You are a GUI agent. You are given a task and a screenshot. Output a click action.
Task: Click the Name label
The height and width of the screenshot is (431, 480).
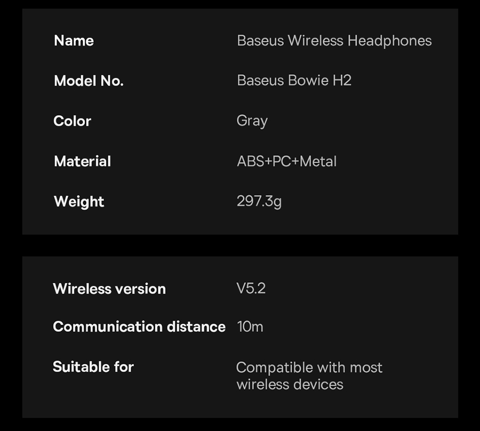pyautogui.click(x=74, y=41)
